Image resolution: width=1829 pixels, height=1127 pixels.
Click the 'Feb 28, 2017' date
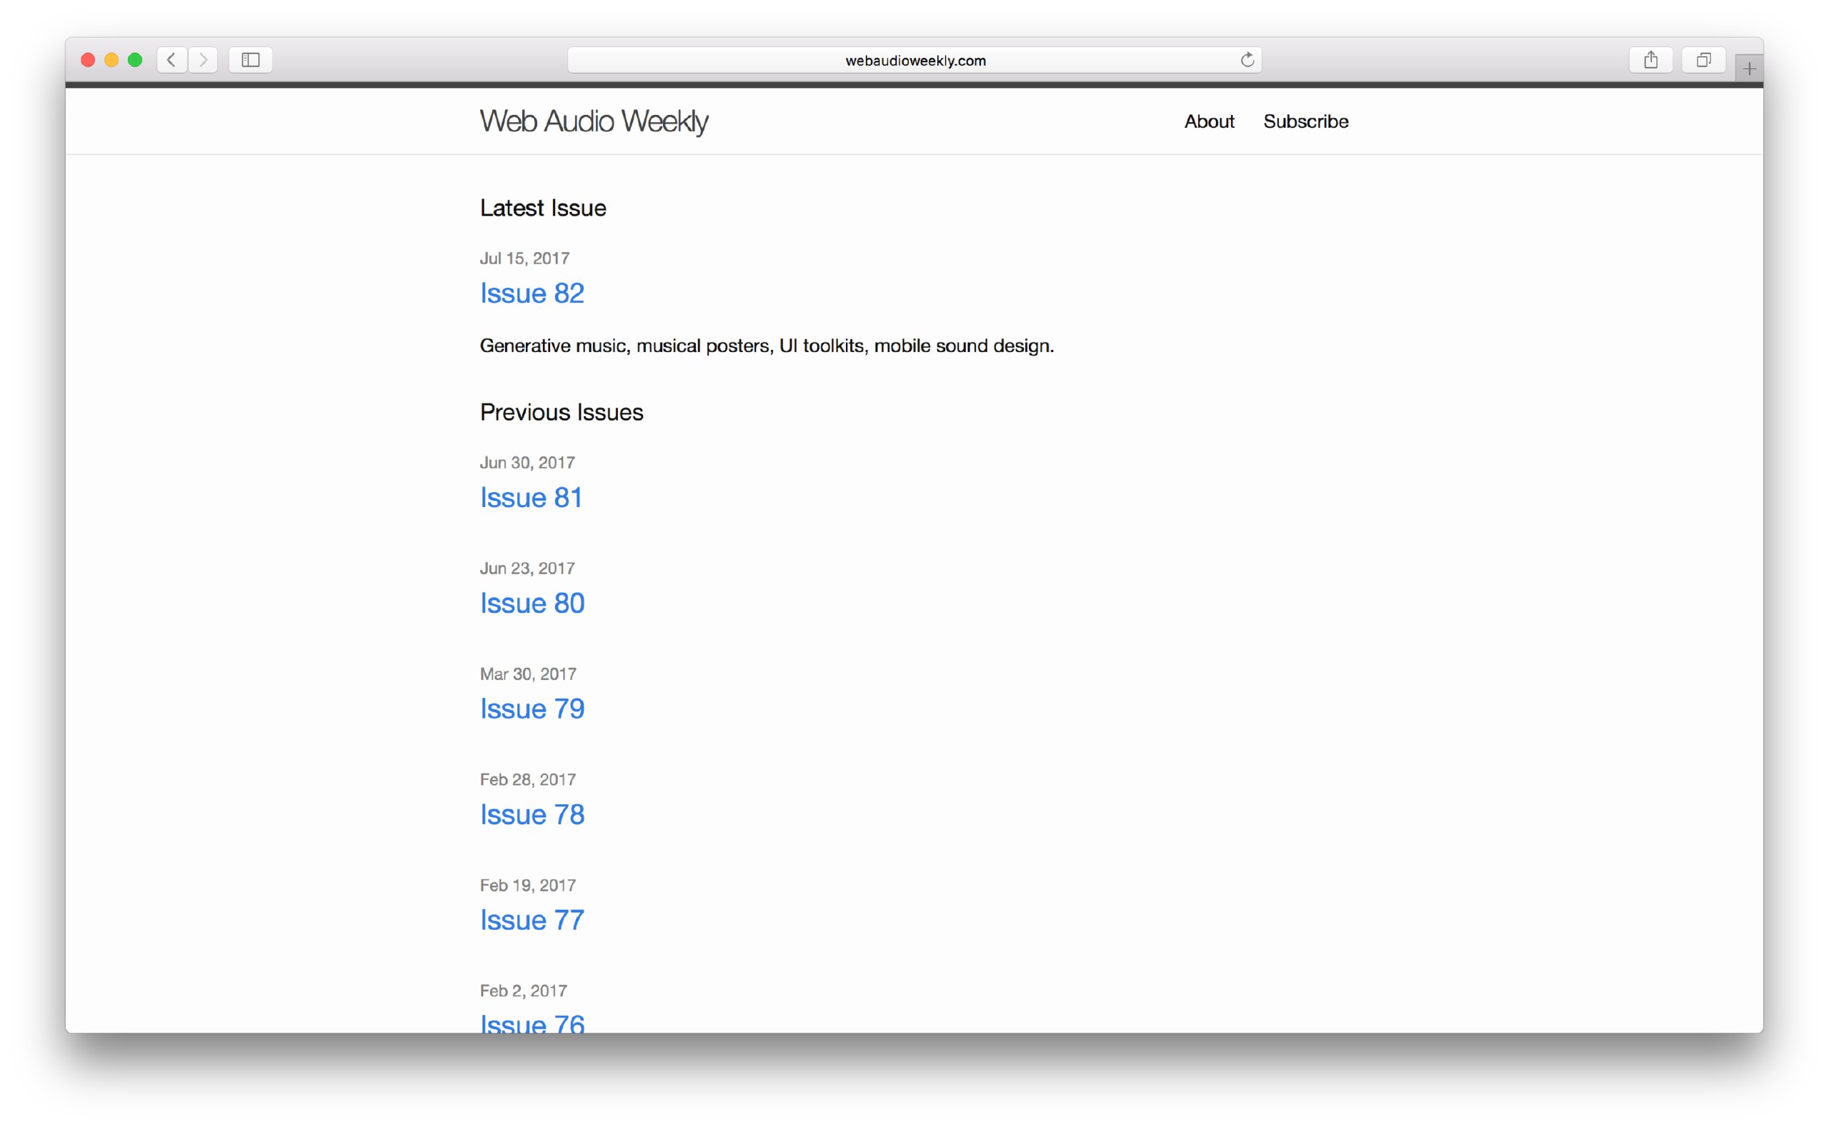click(528, 779)
